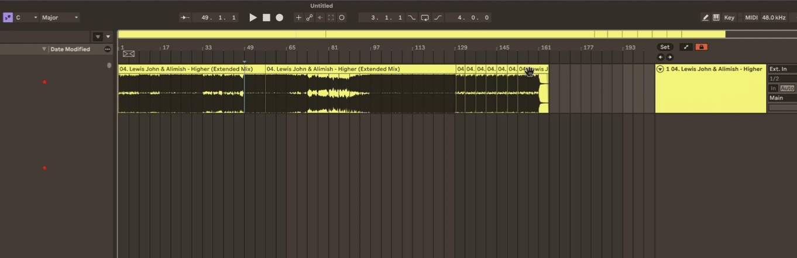The height and width of the screenshot is (258, 797).
Task: Click the arrangement position field 49.1.1
Action: tap(216, 18)
